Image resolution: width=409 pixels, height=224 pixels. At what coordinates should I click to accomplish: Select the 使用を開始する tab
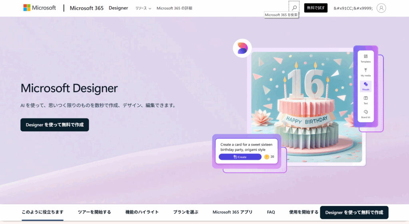coord(304,212)
